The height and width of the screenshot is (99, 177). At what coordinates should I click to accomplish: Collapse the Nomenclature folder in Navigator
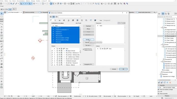[161, 62]
